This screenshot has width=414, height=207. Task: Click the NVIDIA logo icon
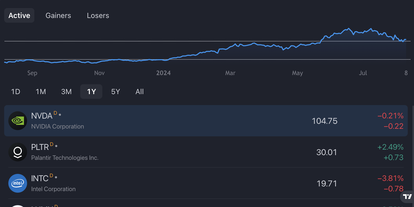[x=18, y=121]
